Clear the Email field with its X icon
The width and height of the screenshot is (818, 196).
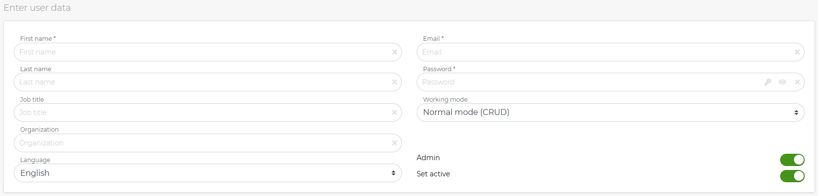pyautogui.click(x=797, y=52)
